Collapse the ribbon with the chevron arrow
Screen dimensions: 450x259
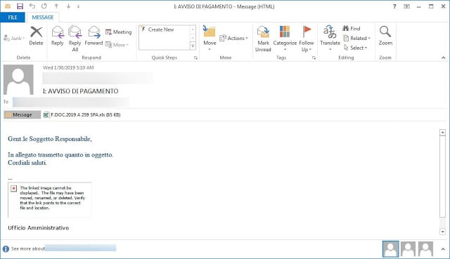[x=444, y=58]
